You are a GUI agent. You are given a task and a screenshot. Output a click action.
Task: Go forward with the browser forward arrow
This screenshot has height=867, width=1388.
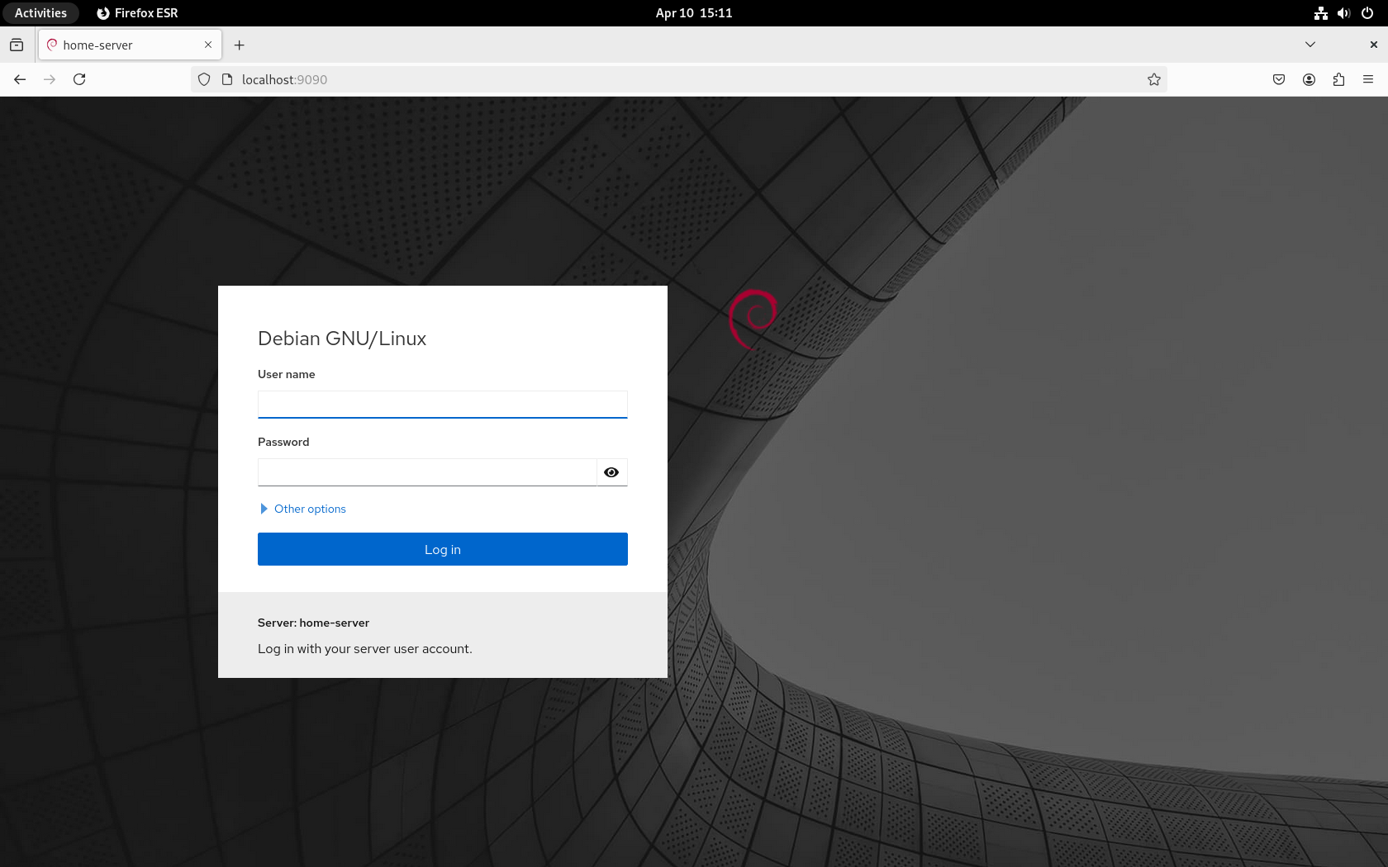click(x=50, y=79)
